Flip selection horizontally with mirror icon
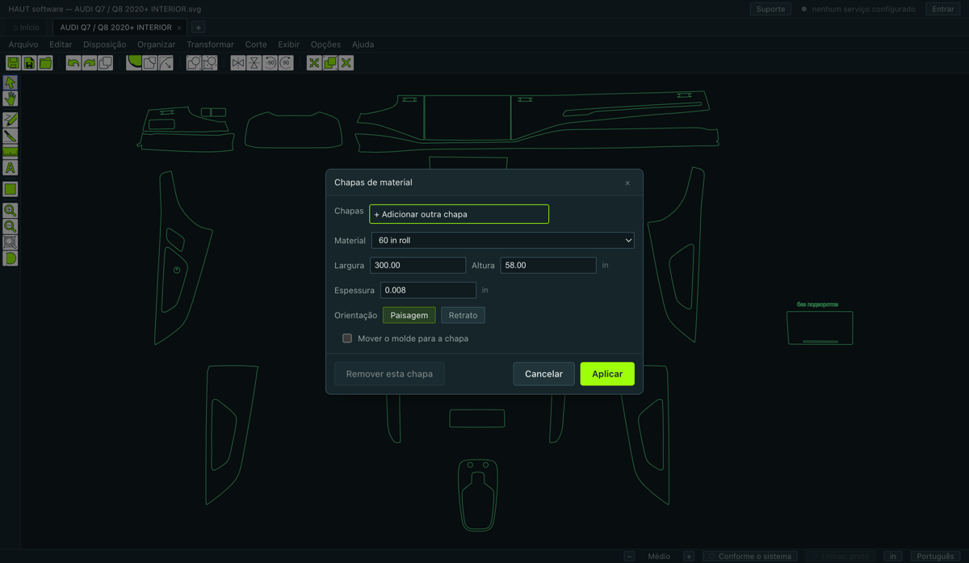Image resolution: width=969 pixels, height=563 pixels. click(x=238, y=63)
